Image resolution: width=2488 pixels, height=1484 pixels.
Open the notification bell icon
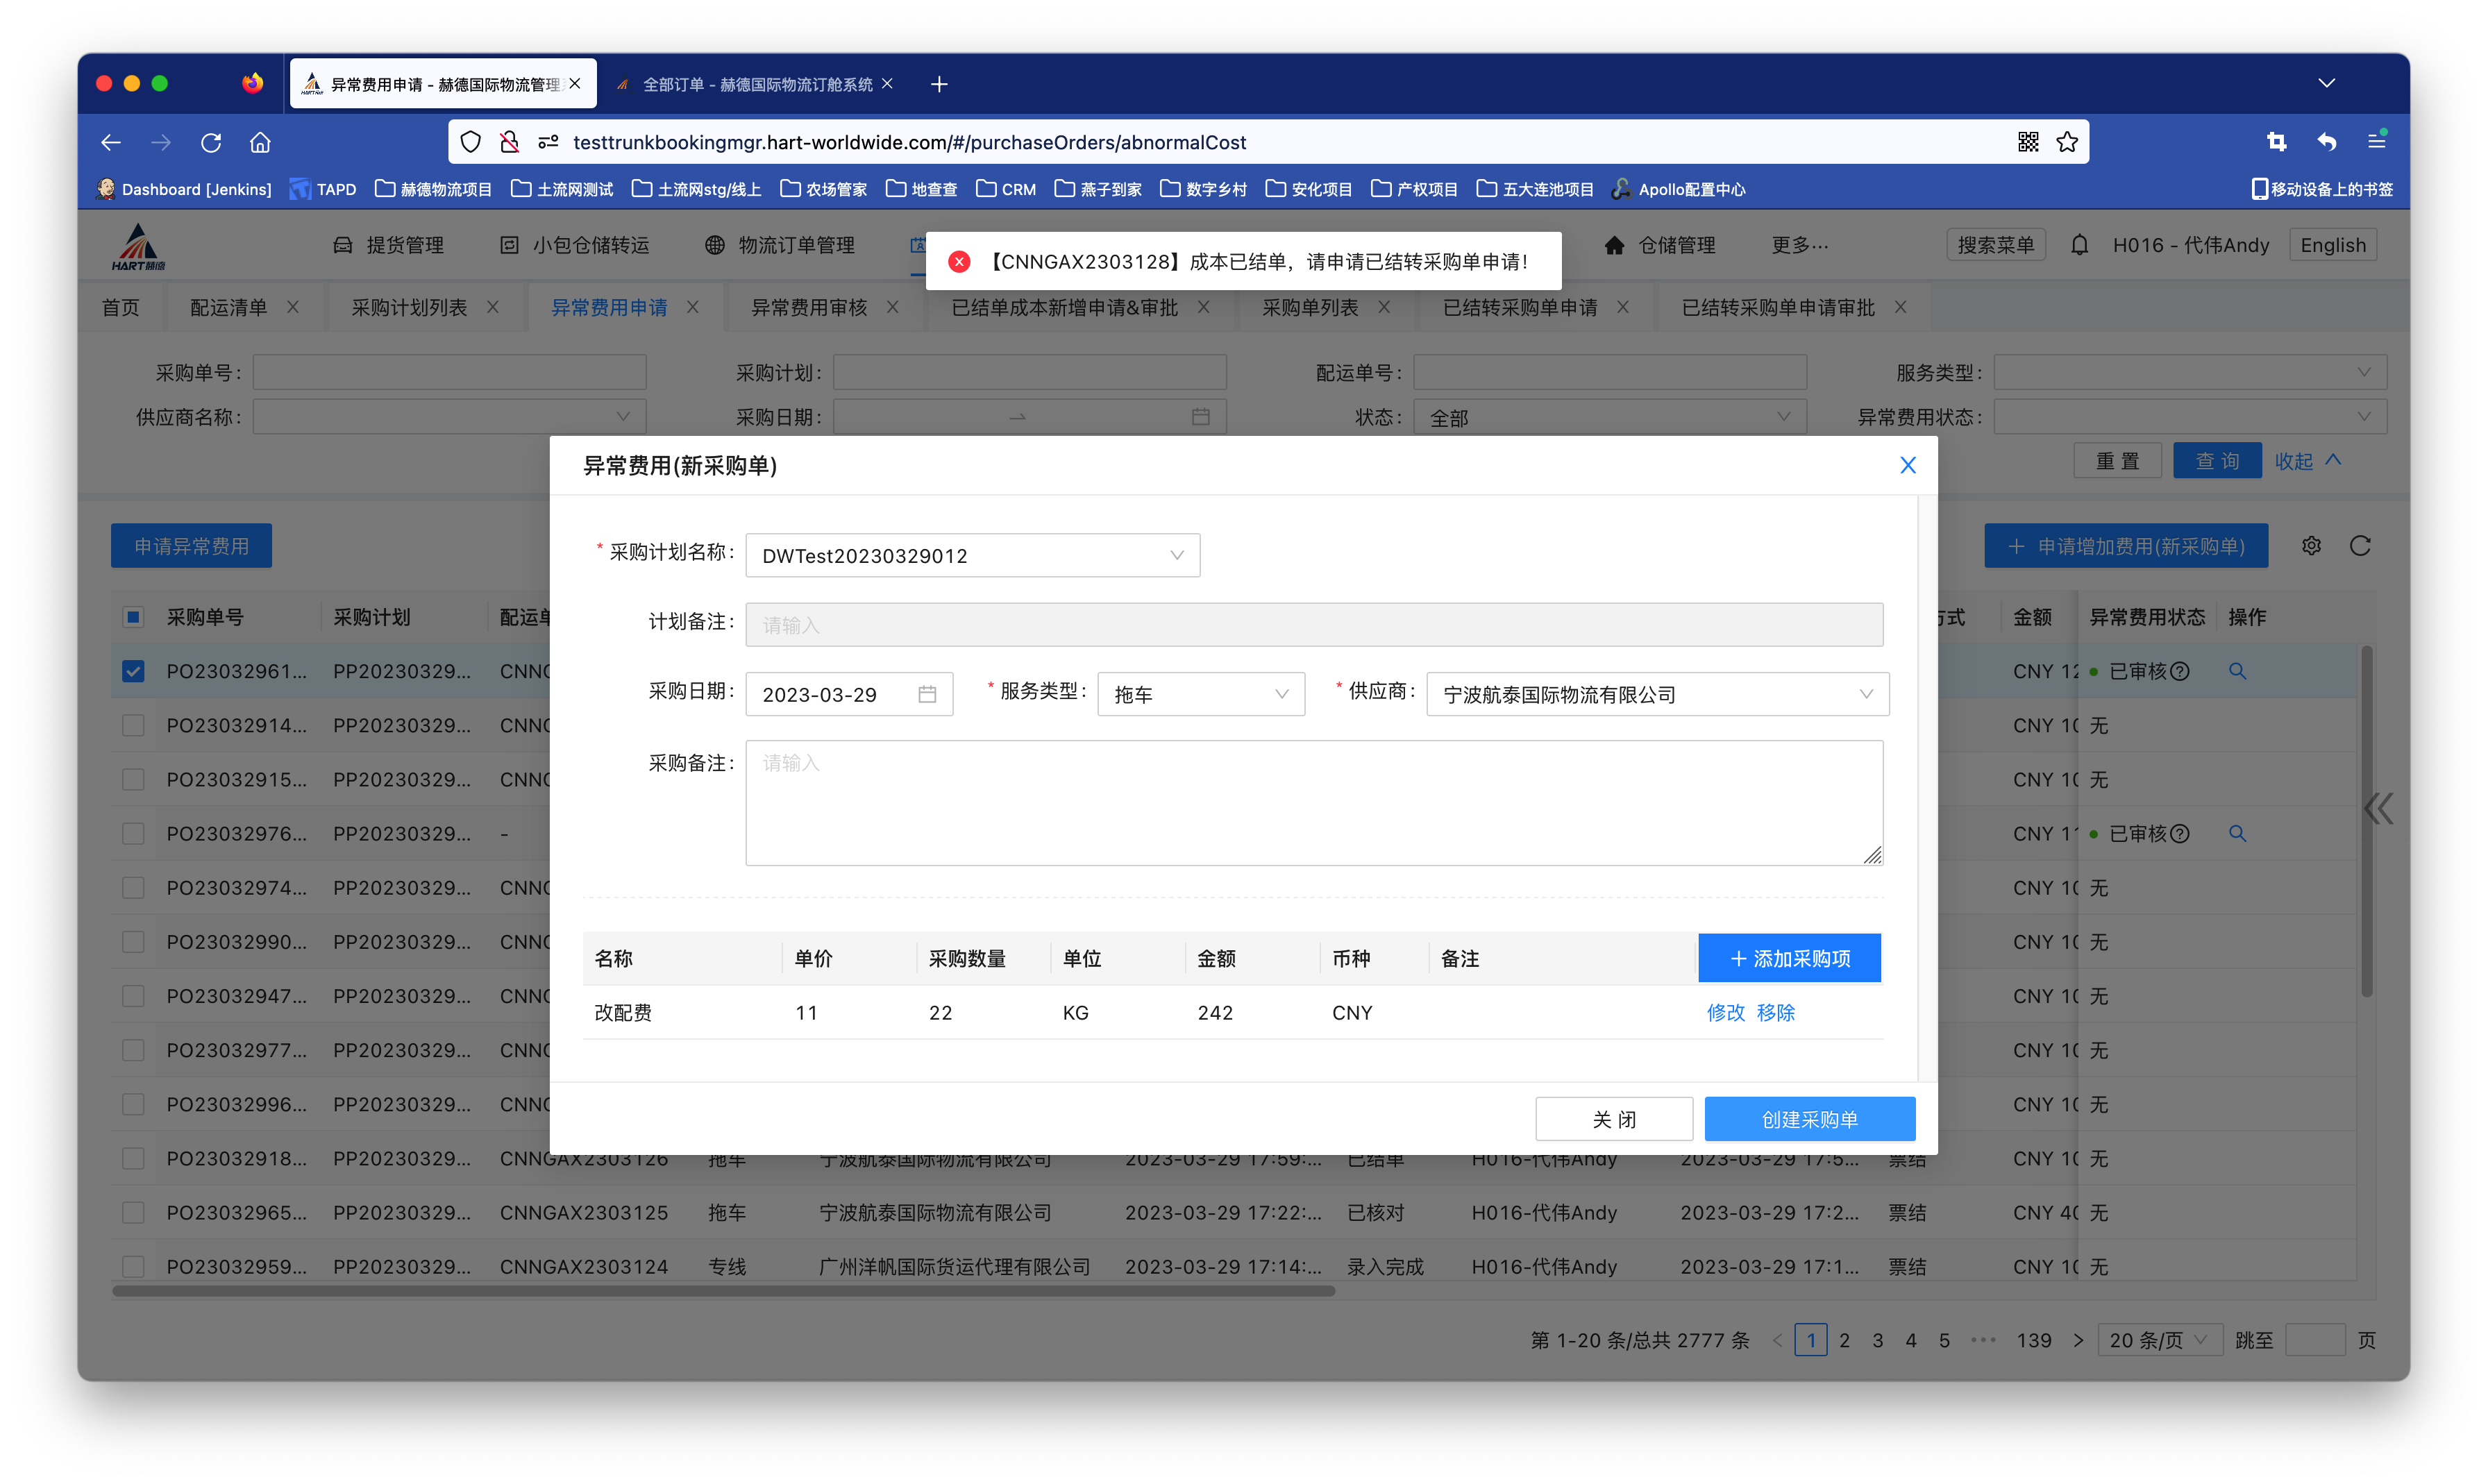coord(2079,245)
